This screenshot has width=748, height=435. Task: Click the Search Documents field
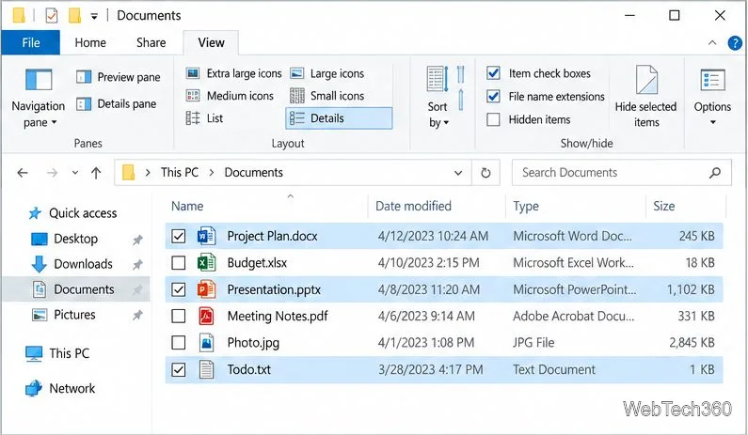(x=622, y=173)
